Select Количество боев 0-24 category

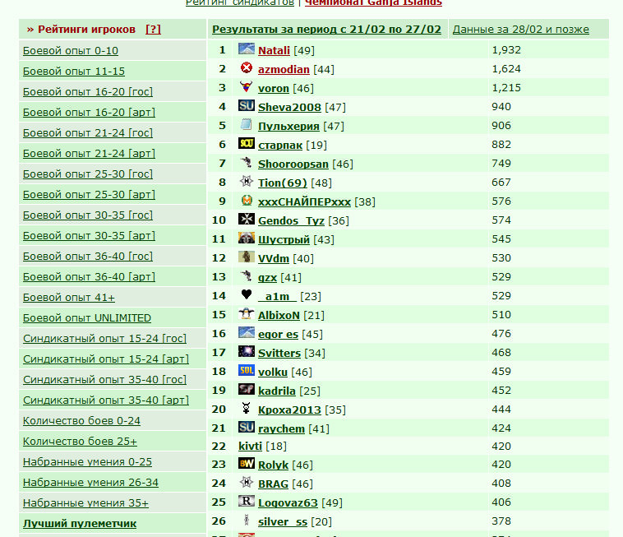point(81,420)
